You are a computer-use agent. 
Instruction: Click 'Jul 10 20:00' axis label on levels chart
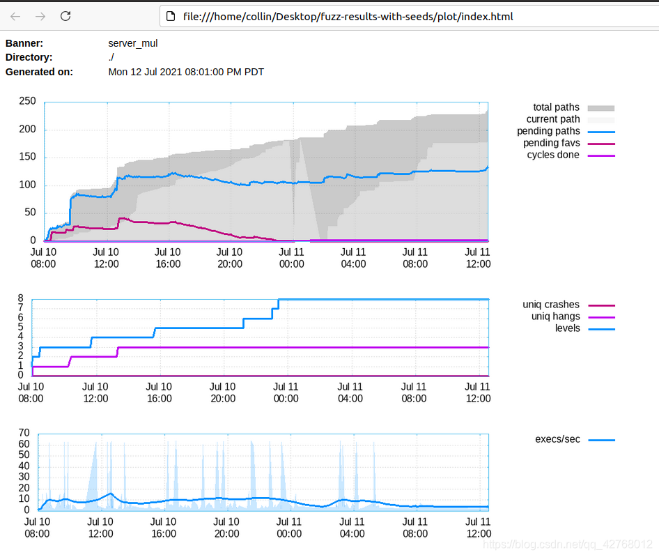pyautogui.click(x=223, y=392)
